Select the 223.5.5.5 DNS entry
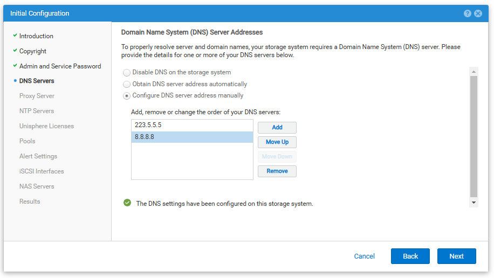494x278 pixels. click(192, 126)
